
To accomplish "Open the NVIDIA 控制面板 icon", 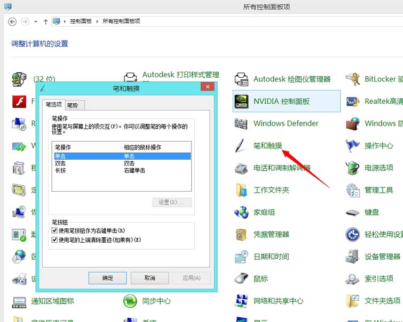I will tap(241, 101).
